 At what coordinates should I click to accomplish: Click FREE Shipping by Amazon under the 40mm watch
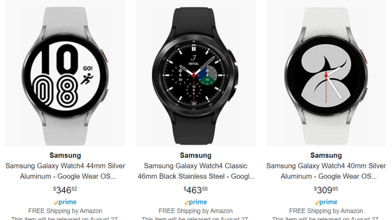click(326, 211)
